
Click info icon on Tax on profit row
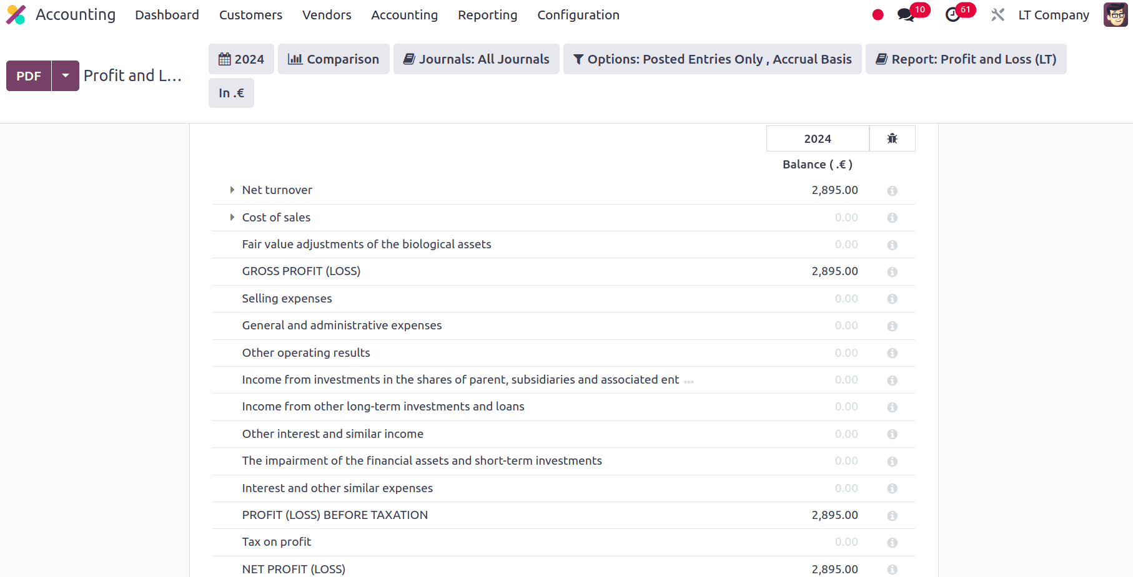coord(892,543)
